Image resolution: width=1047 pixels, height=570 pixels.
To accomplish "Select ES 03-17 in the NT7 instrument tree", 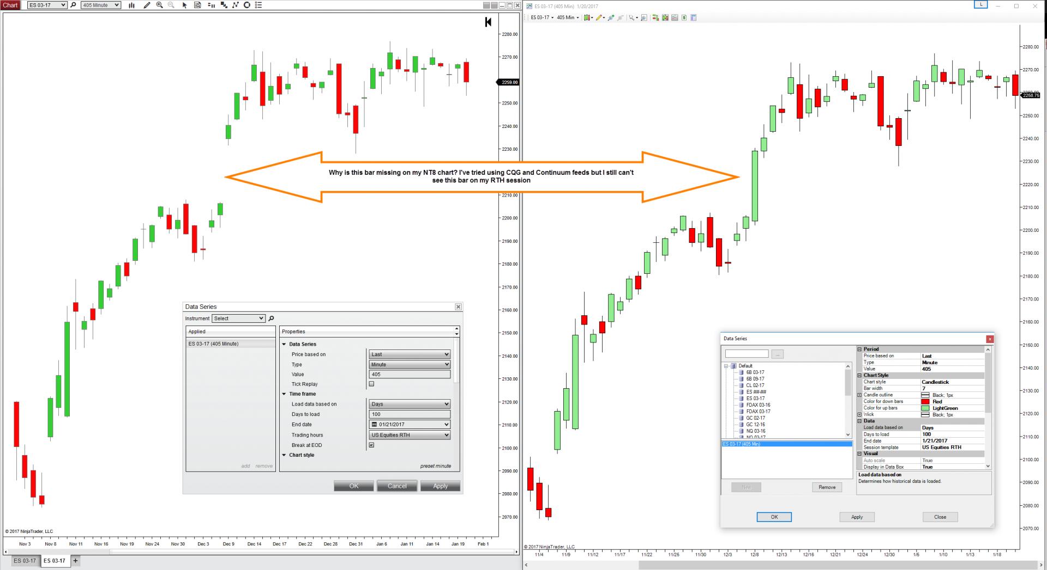I will pyautogui.click(x=755, y=399).
